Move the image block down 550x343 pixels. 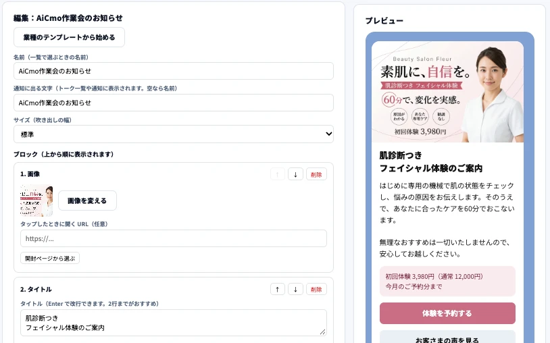(x=295, y=174)
